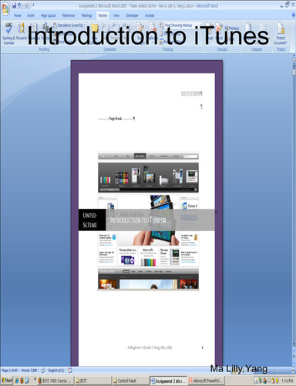
Task: Switch to the View tab
Action: pos(116,15)
